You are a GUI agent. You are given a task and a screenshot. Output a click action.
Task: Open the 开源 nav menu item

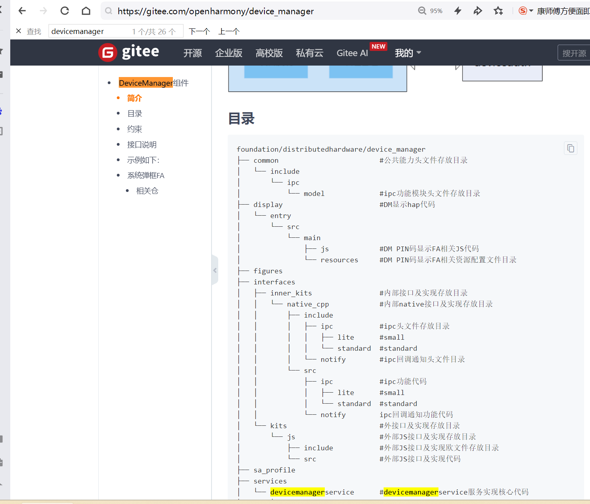click(x=193, y=53)
